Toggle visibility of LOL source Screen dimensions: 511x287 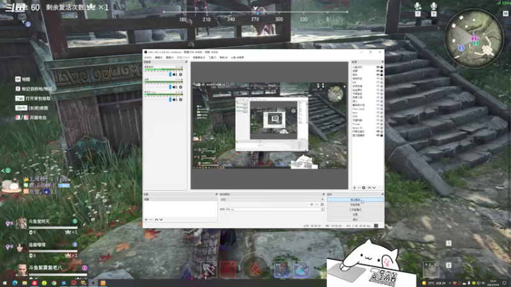point(378,82)
